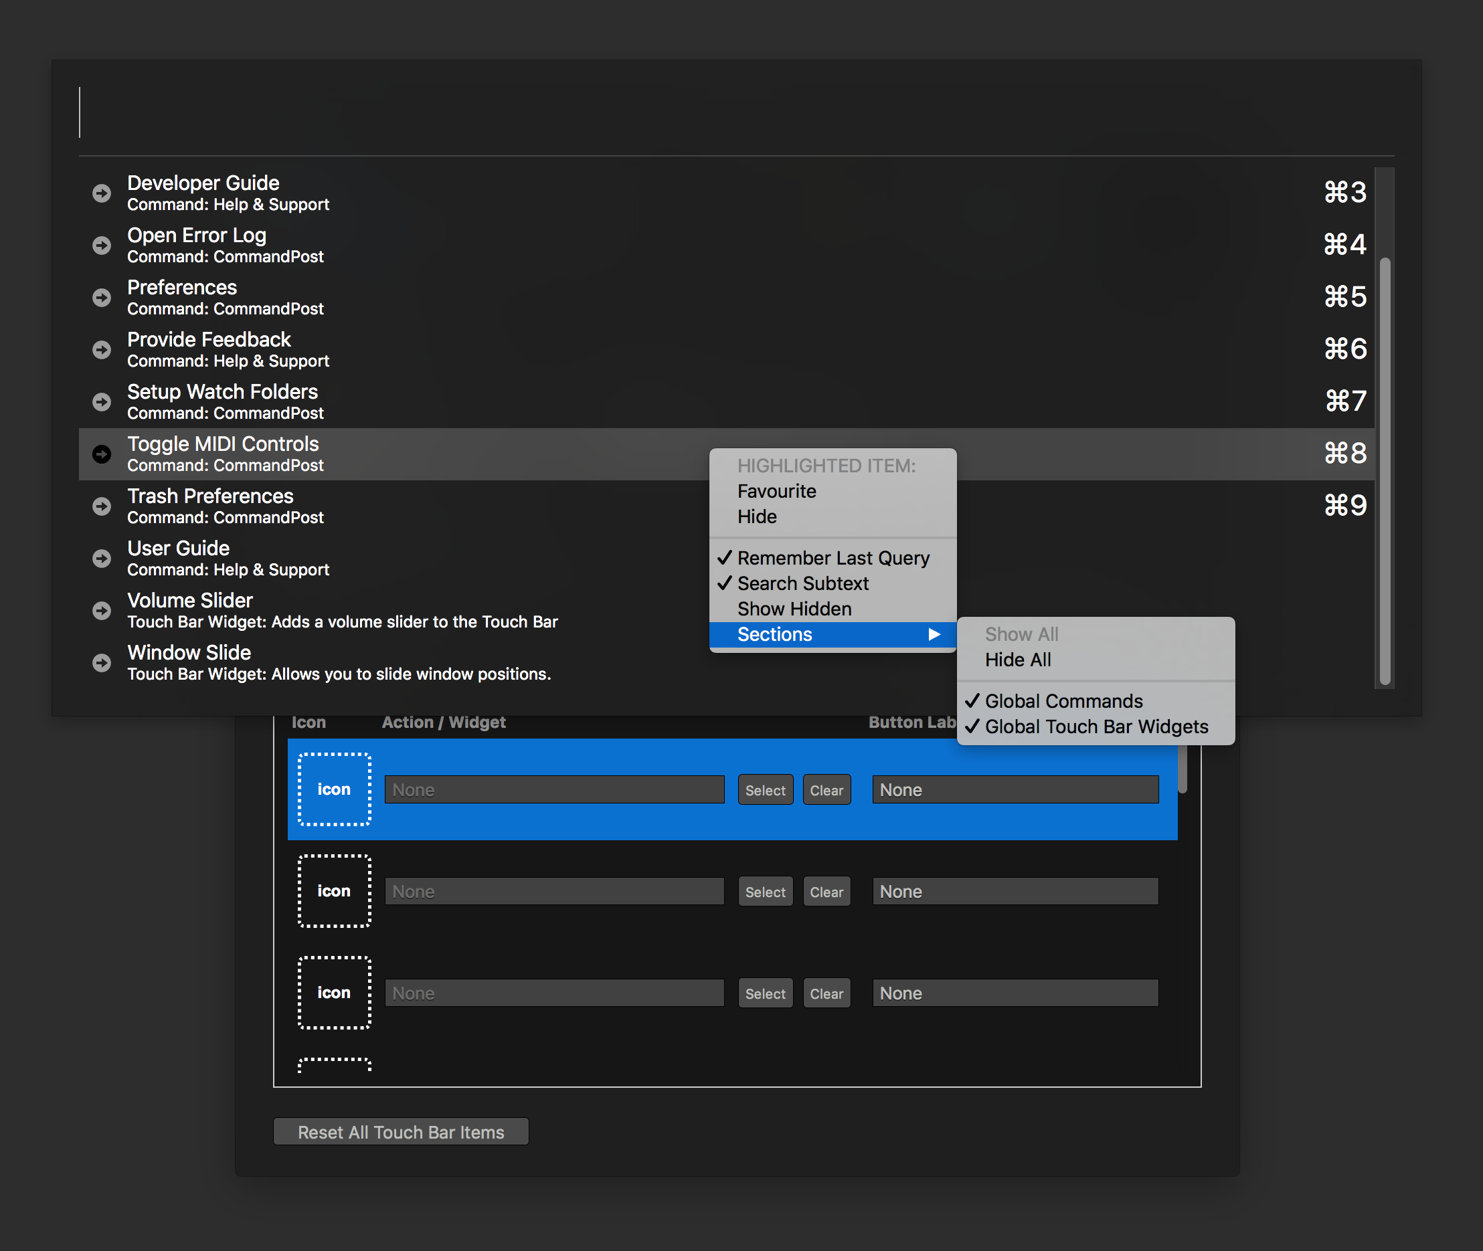Click arrow icon next to Provide Feedback

[x=102, y=349]
